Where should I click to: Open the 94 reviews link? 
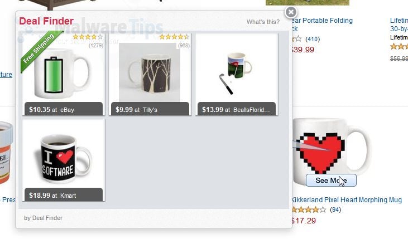335,209
